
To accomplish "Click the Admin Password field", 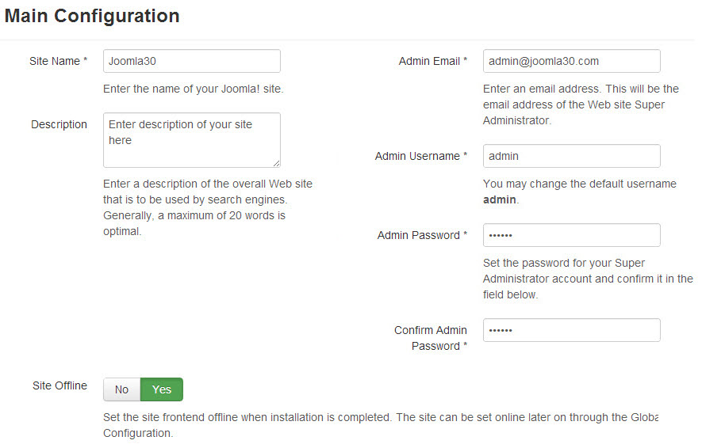I will (571, 235).
